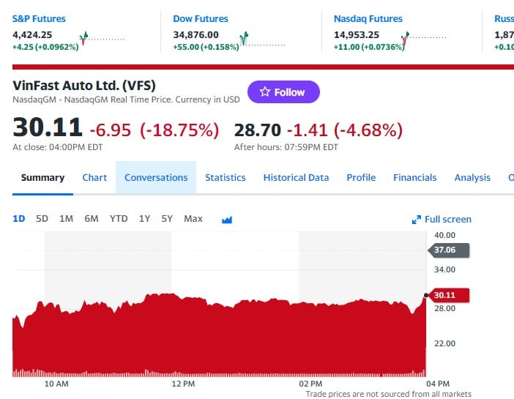
Task: Click the star icon in Follow button
Action: click(x=265, y=92)
